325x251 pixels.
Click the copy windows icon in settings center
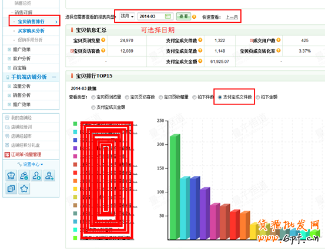(11, 188)
